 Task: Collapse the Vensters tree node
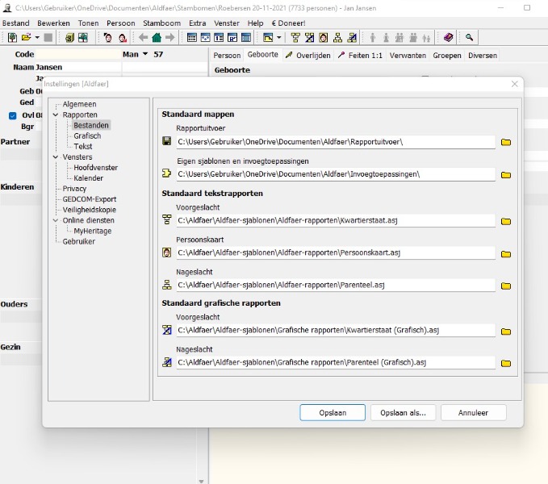(56, 157)
